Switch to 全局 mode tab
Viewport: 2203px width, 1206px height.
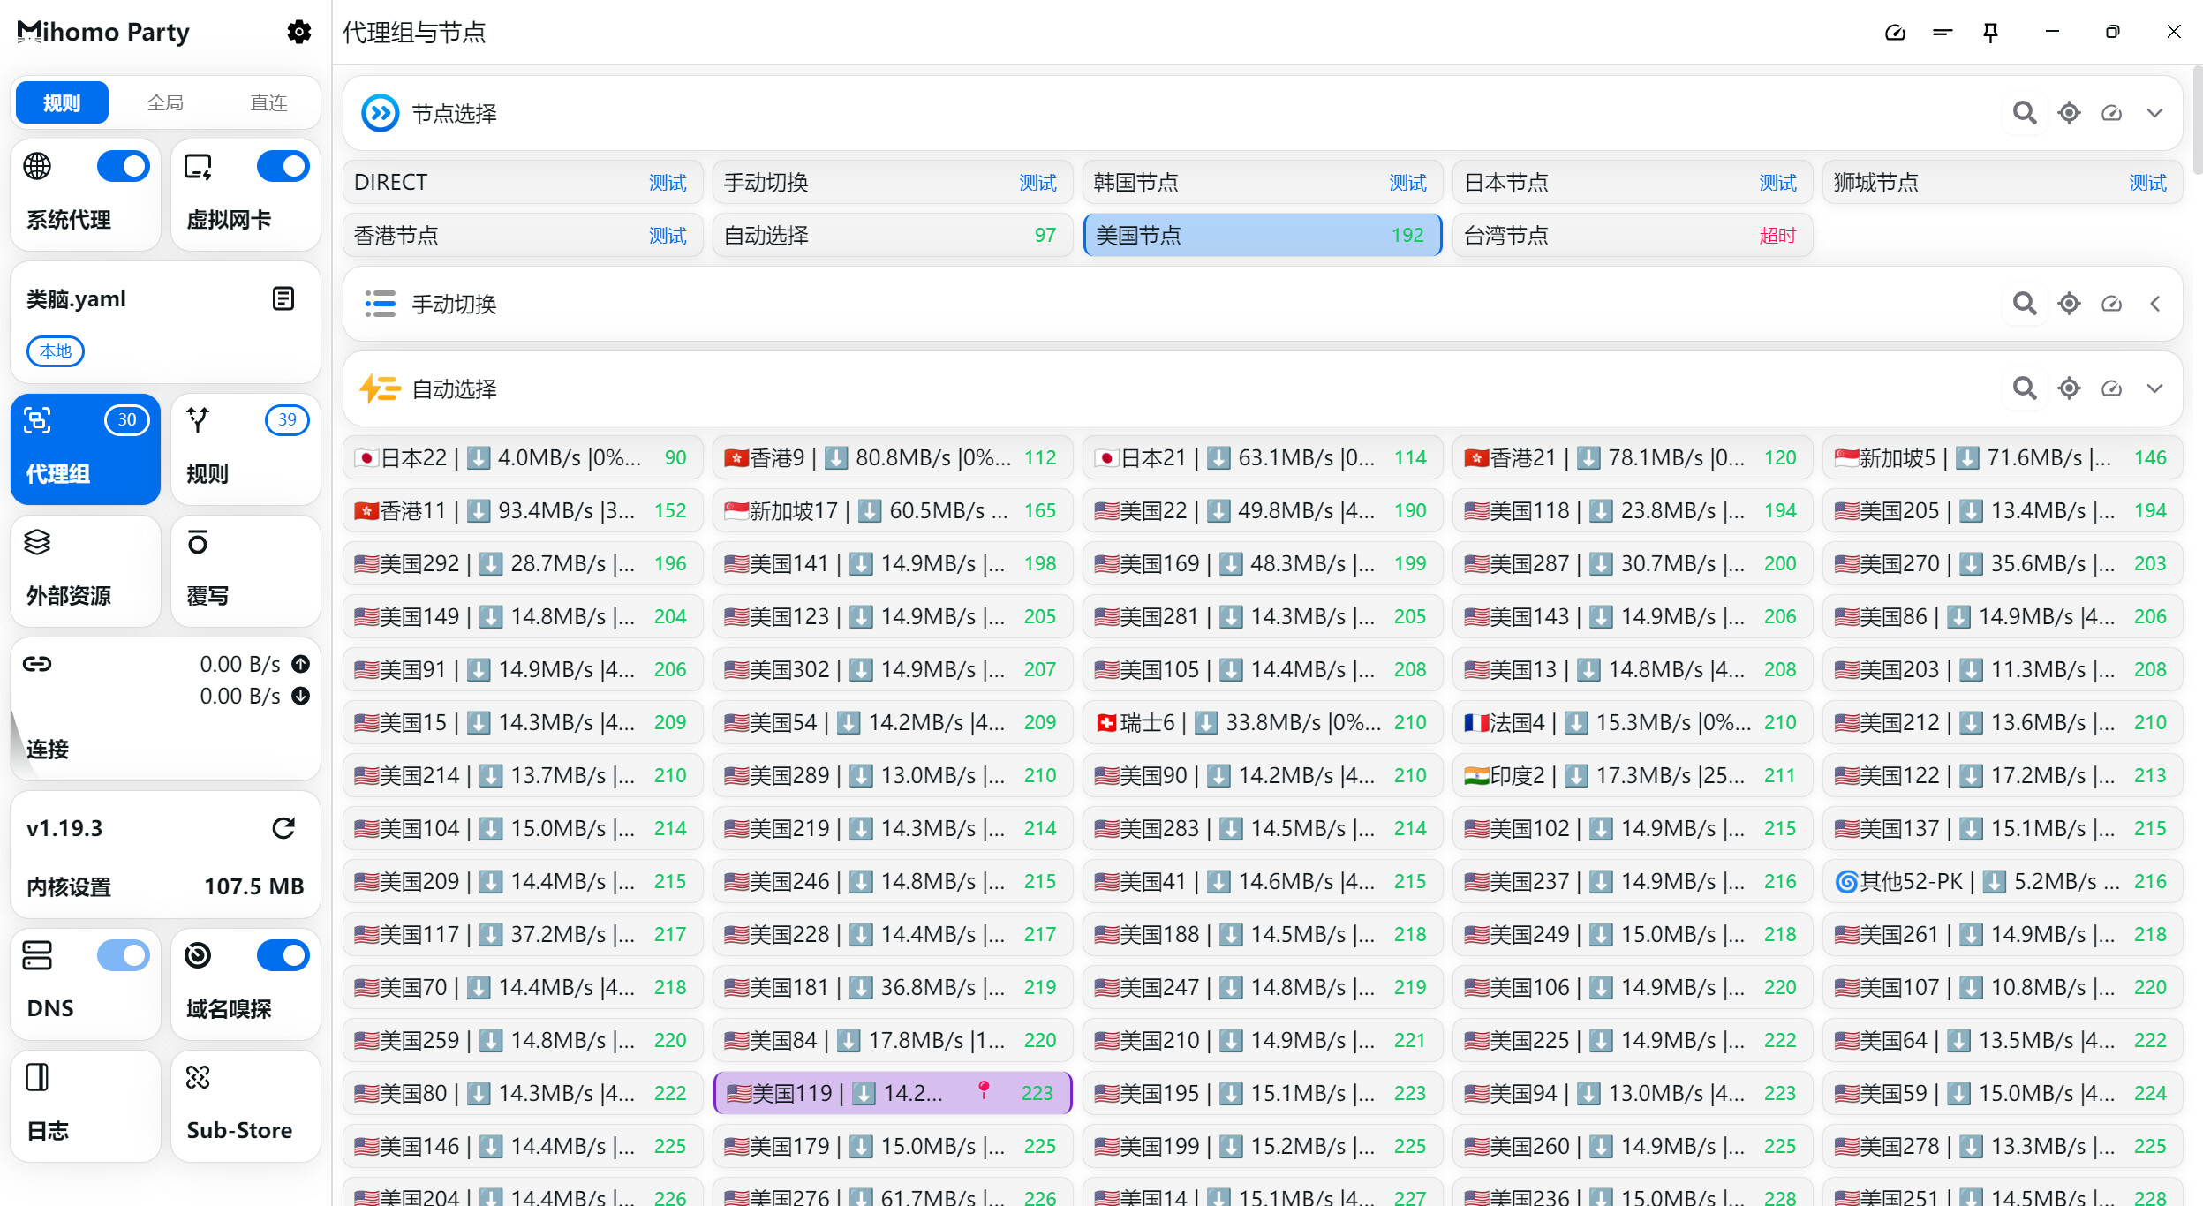pos(165,102)
